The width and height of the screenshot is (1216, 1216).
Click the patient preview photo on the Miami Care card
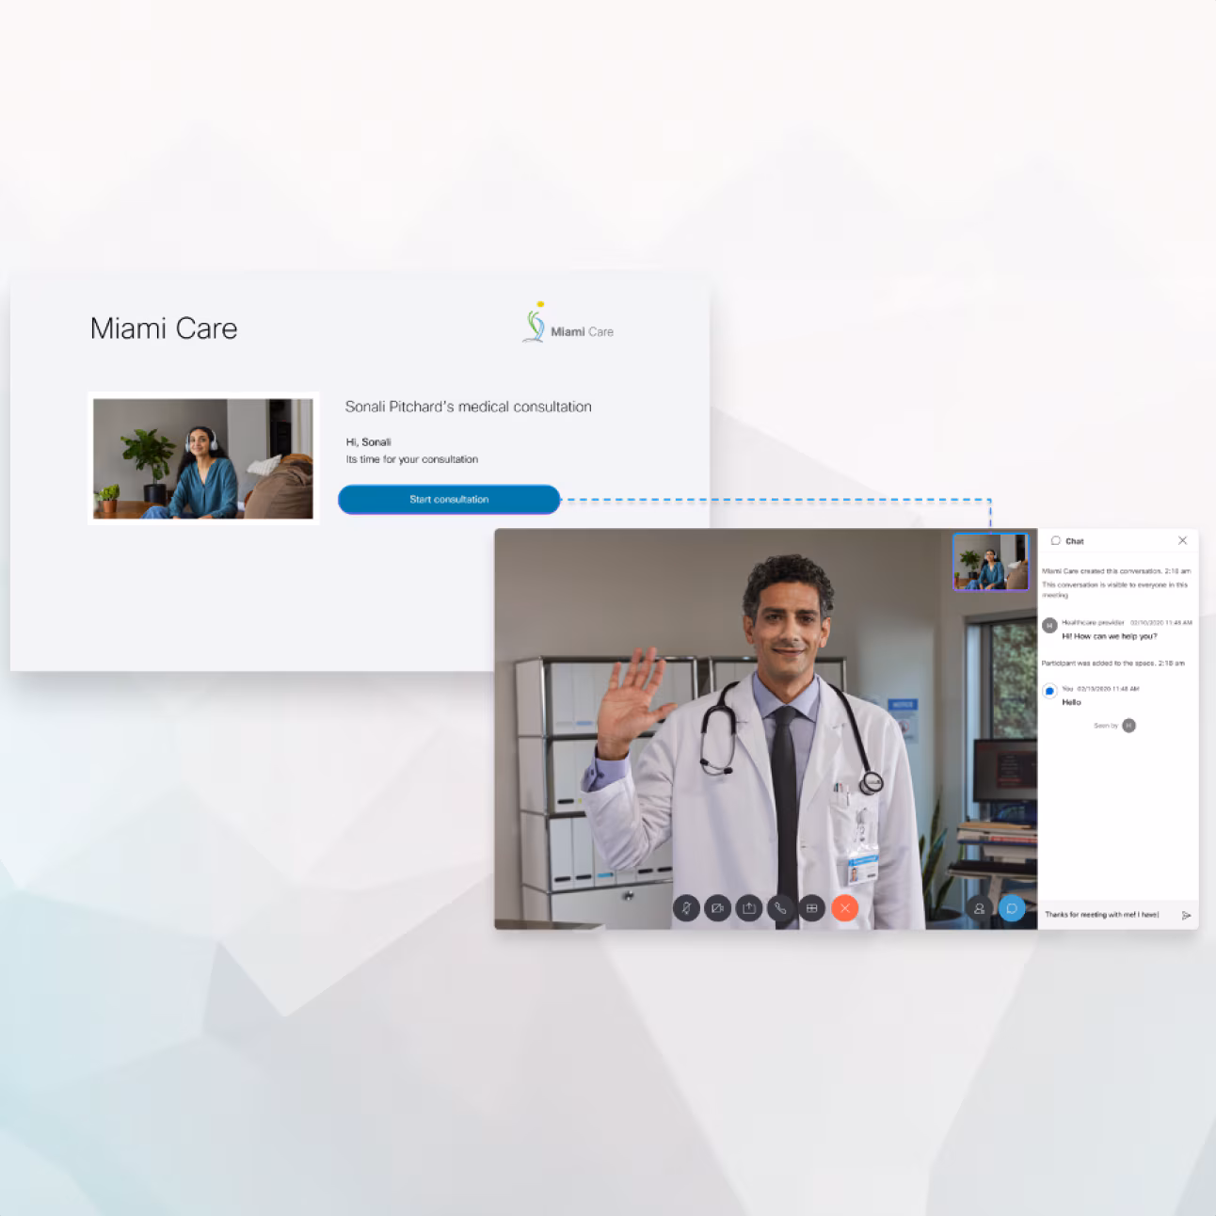203,458
